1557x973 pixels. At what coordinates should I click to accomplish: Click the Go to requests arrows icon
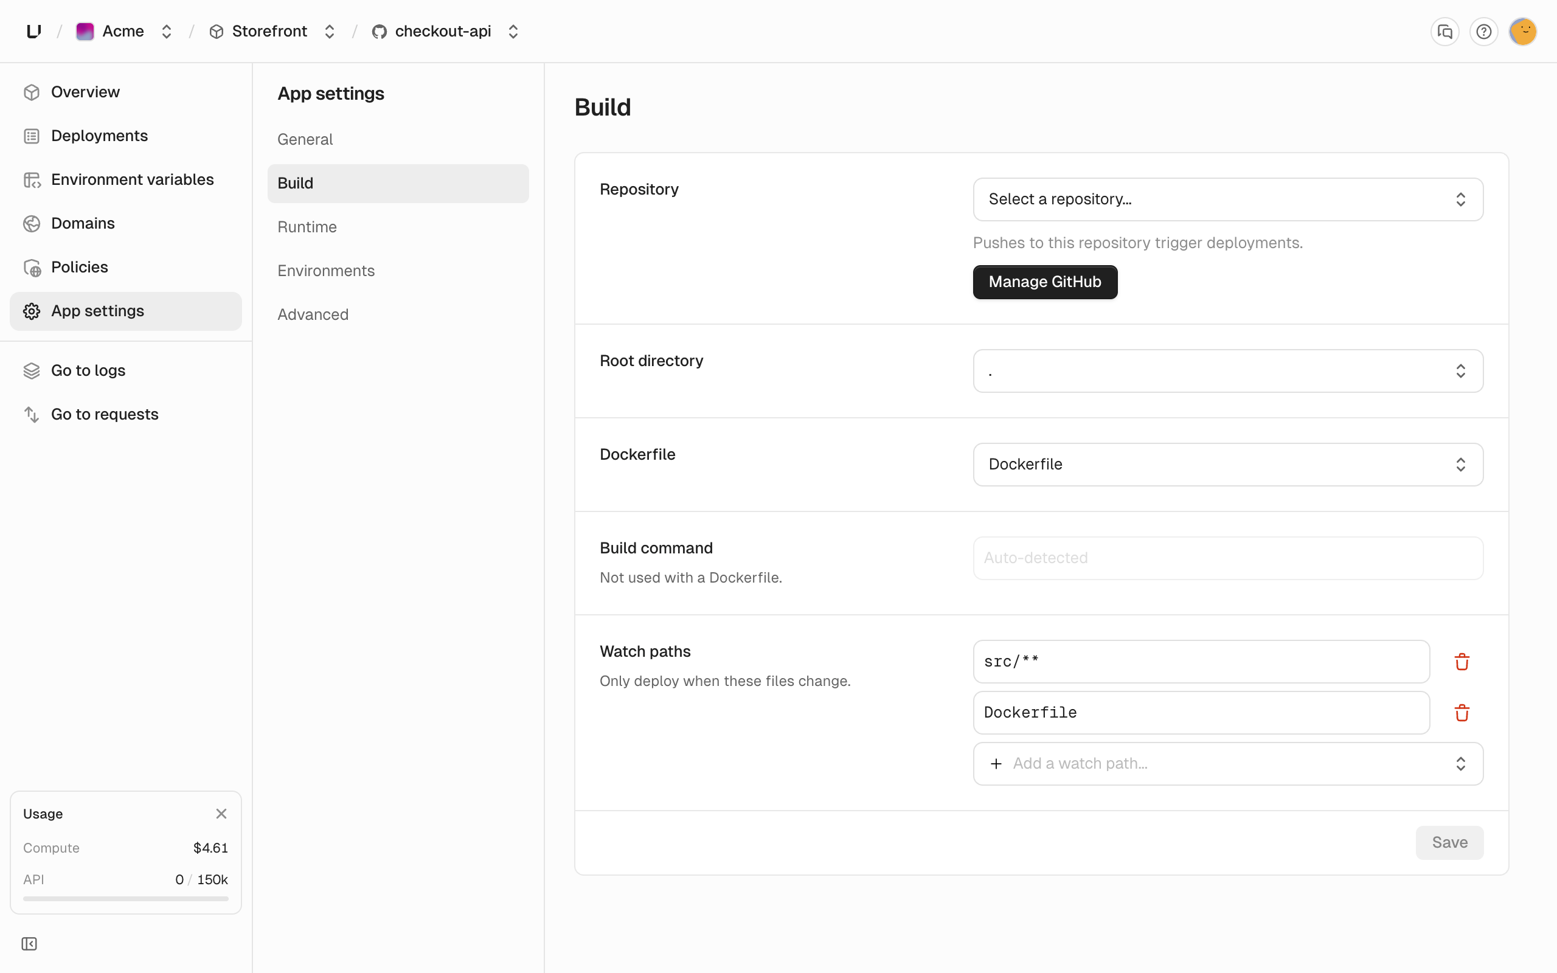pos(32,414)
